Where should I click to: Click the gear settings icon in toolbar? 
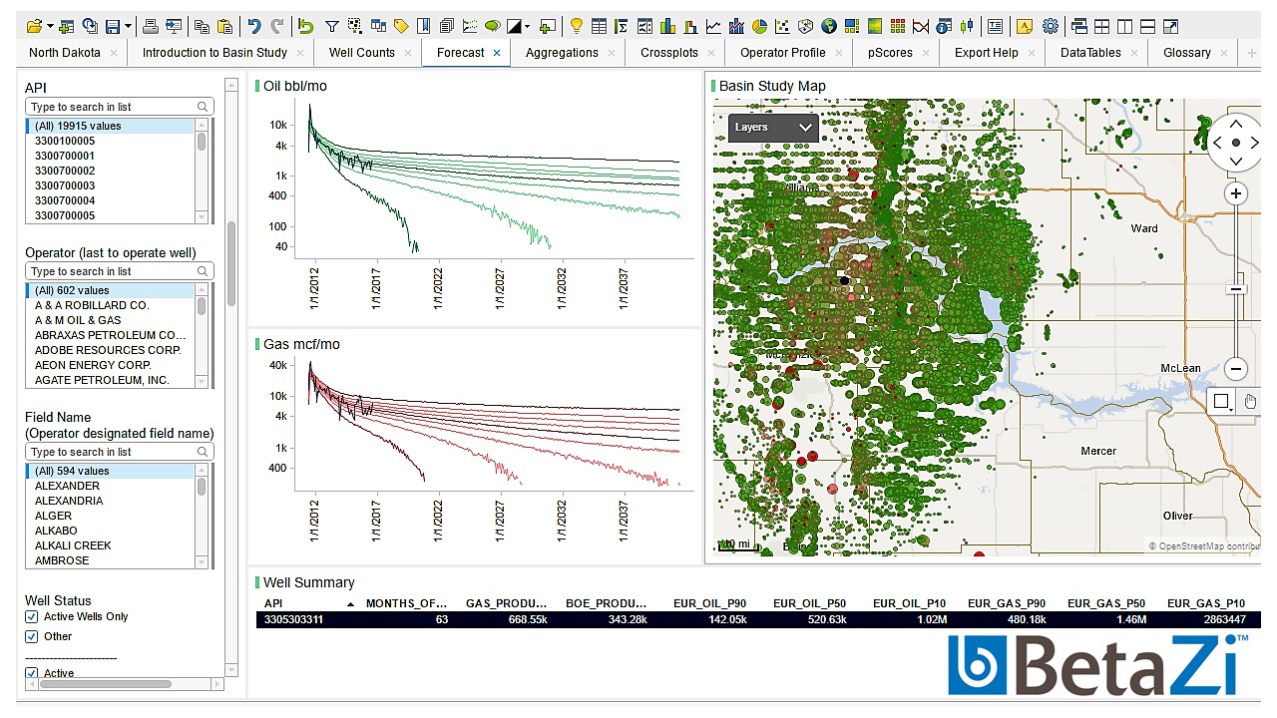pos(1051,27)
